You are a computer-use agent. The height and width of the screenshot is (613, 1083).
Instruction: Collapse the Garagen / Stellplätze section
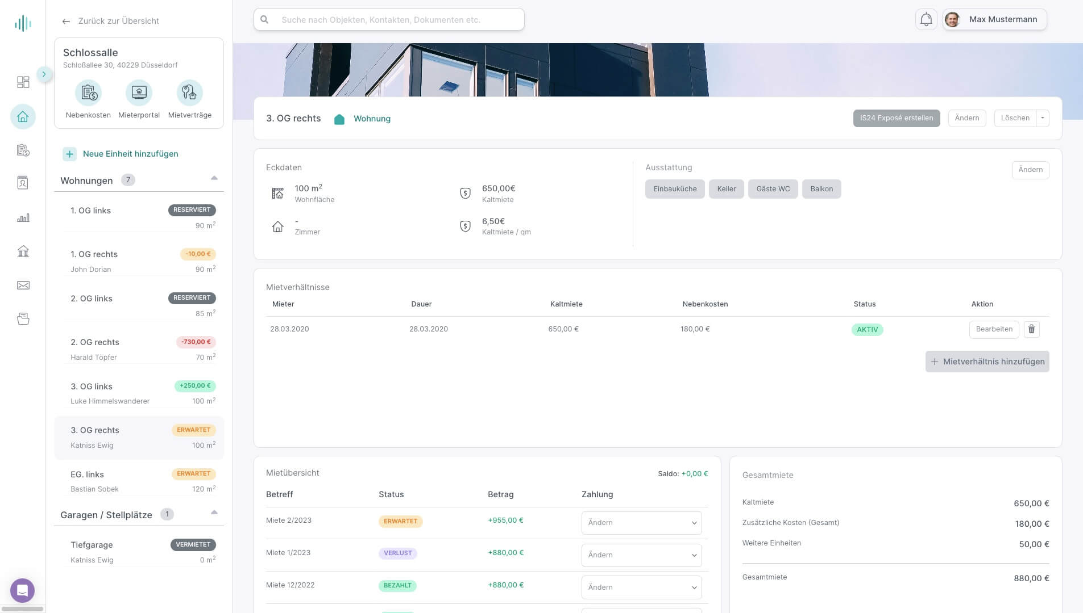point(214,513)
